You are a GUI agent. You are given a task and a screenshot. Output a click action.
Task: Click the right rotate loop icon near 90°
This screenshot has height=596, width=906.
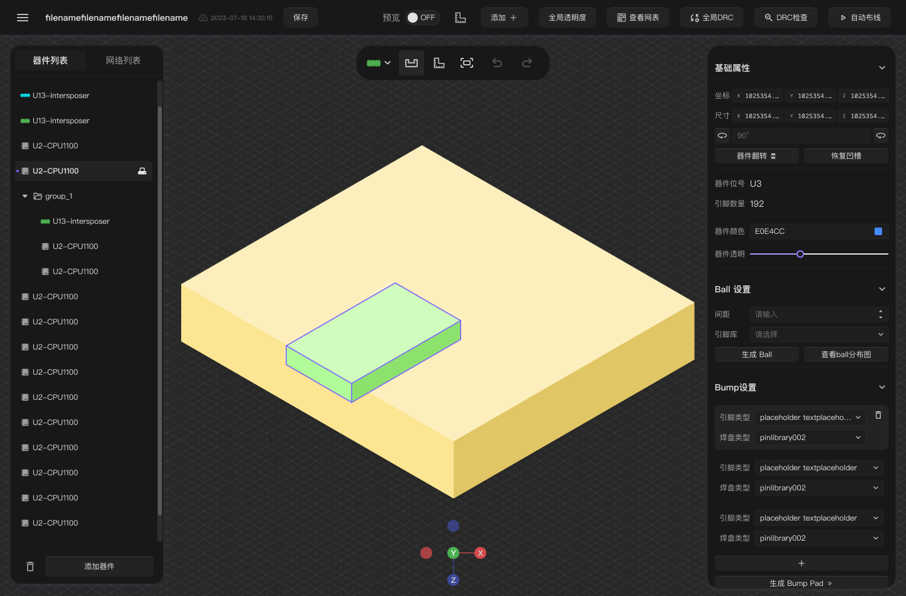click(881, 135)
